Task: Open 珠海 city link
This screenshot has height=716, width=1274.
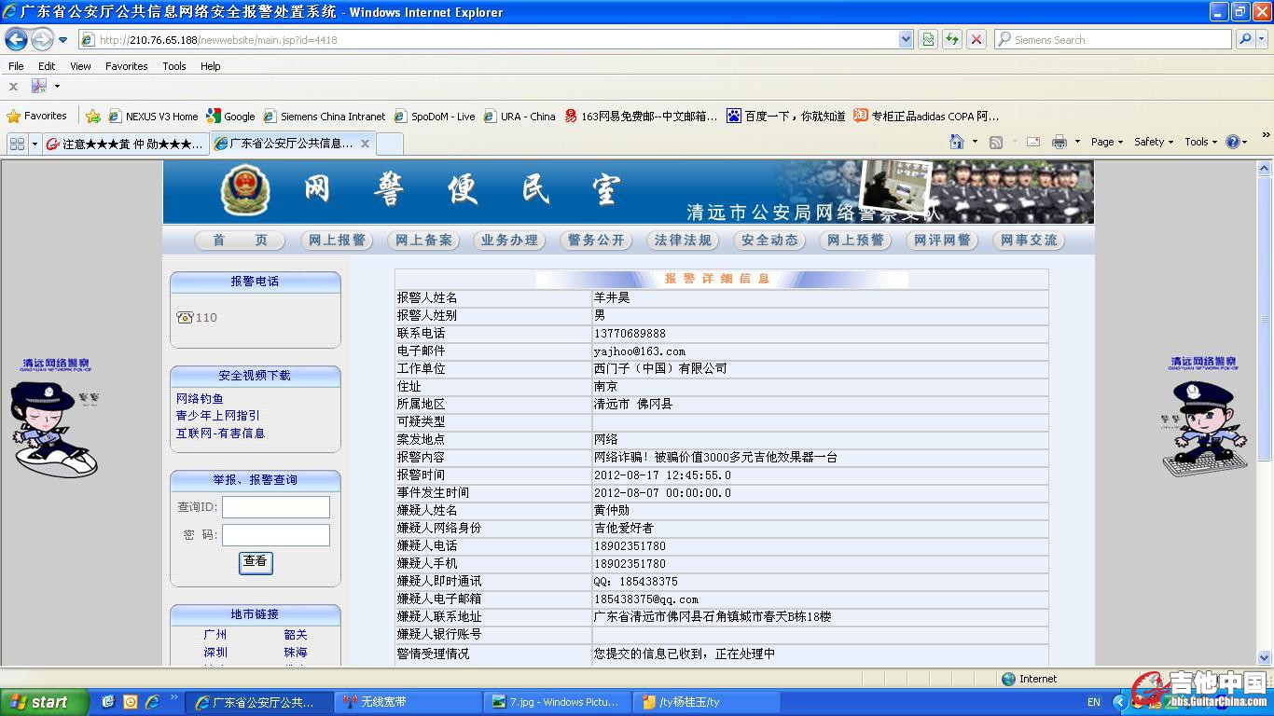Action: point(296,653)
